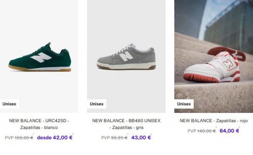This screenshot has height=155, width=253.
Task: Open the NEW BALANCE - Zapatillas - rojo title
Action: pos(214,121)
